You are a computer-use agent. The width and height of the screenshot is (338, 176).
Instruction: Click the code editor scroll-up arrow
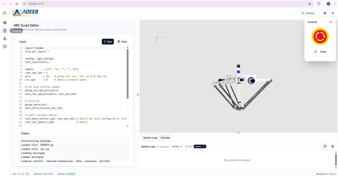point(128,47)
